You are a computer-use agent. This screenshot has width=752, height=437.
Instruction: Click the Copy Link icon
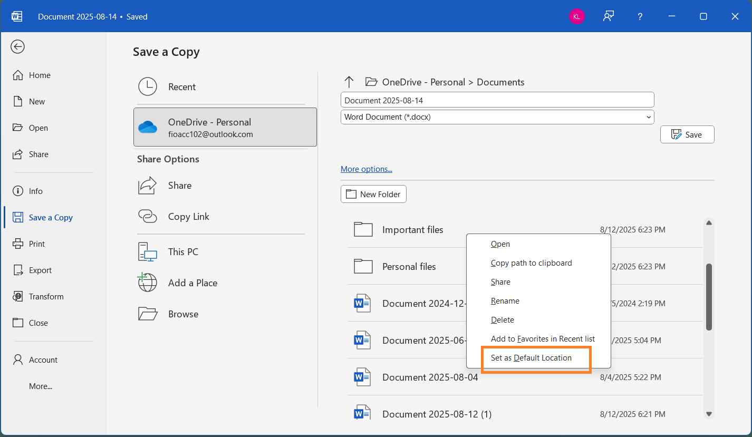[x=147, y=216]
